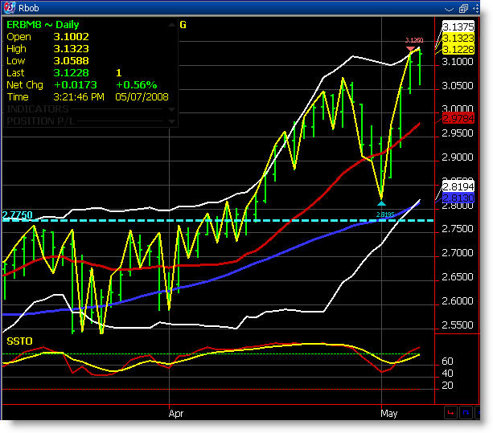
Task: Click the 60 level on SSTO scale
Action: [447, 362]
